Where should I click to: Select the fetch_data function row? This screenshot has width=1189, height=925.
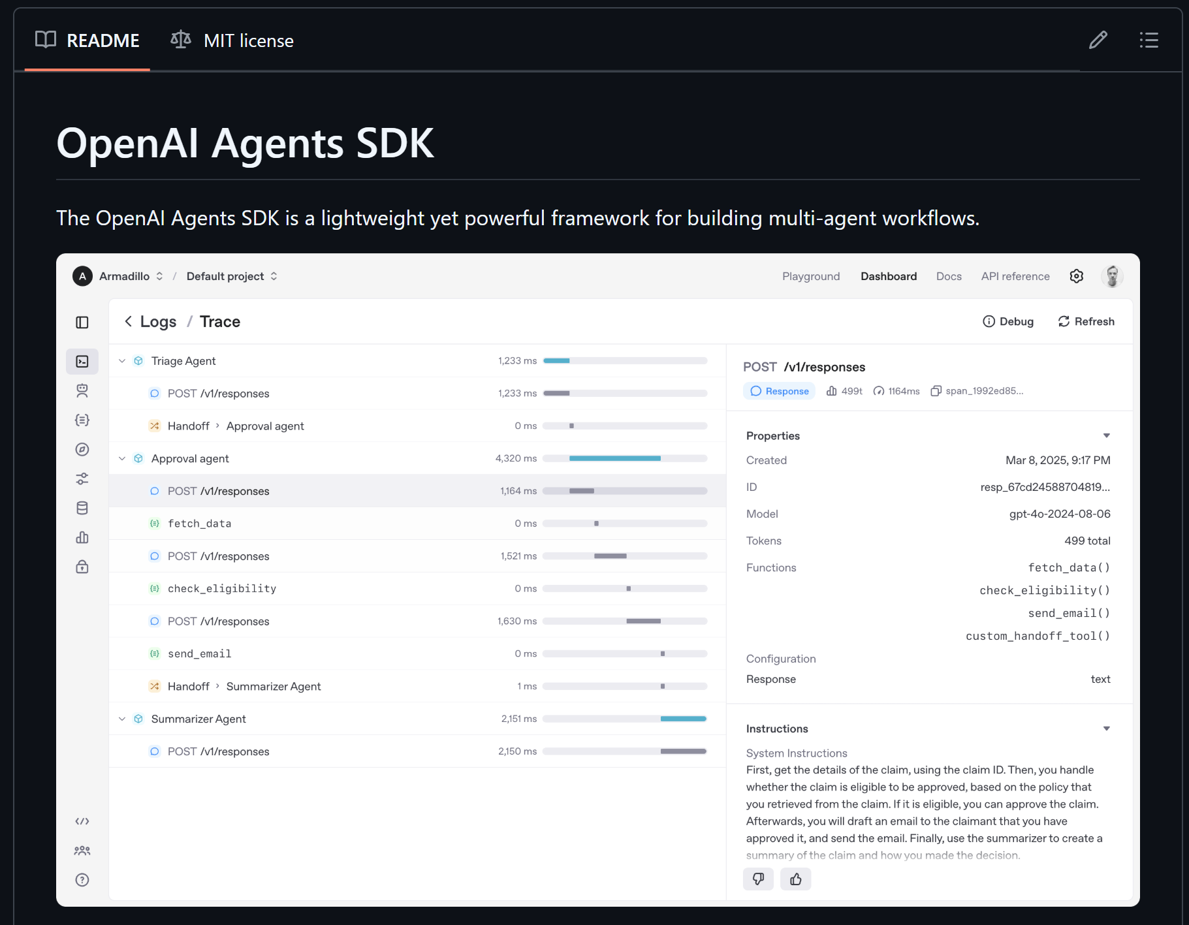point(417,524)
